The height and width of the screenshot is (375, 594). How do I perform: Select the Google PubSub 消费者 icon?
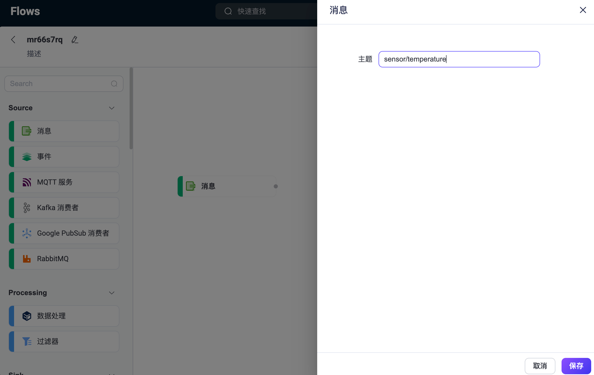(27, 233)
